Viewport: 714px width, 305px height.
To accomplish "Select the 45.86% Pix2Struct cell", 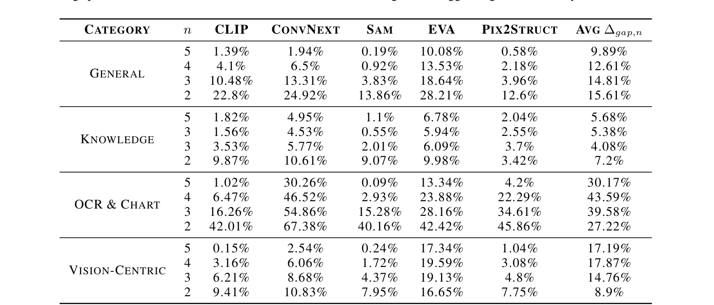I will click(x=519, y=227).
